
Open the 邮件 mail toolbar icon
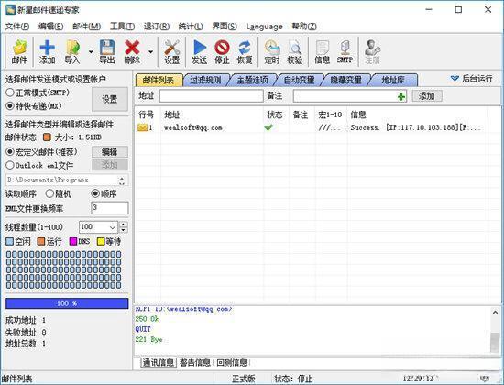[19, 51]
